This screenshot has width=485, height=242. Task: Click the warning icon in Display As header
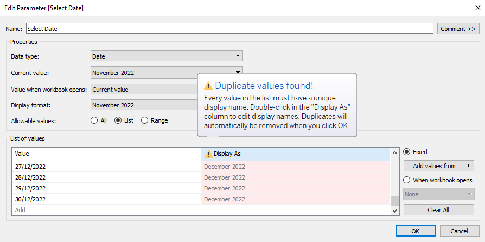tap(208, 154)
